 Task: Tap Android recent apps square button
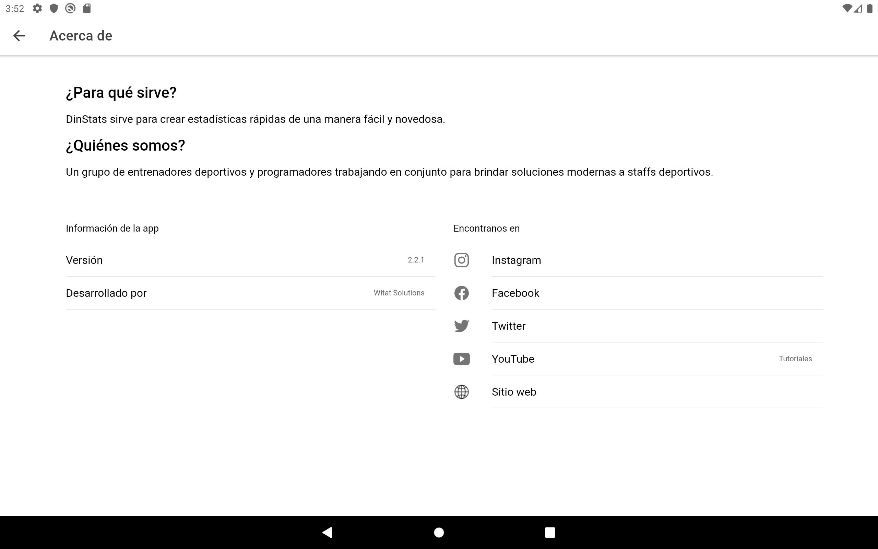tap(550, 532)
